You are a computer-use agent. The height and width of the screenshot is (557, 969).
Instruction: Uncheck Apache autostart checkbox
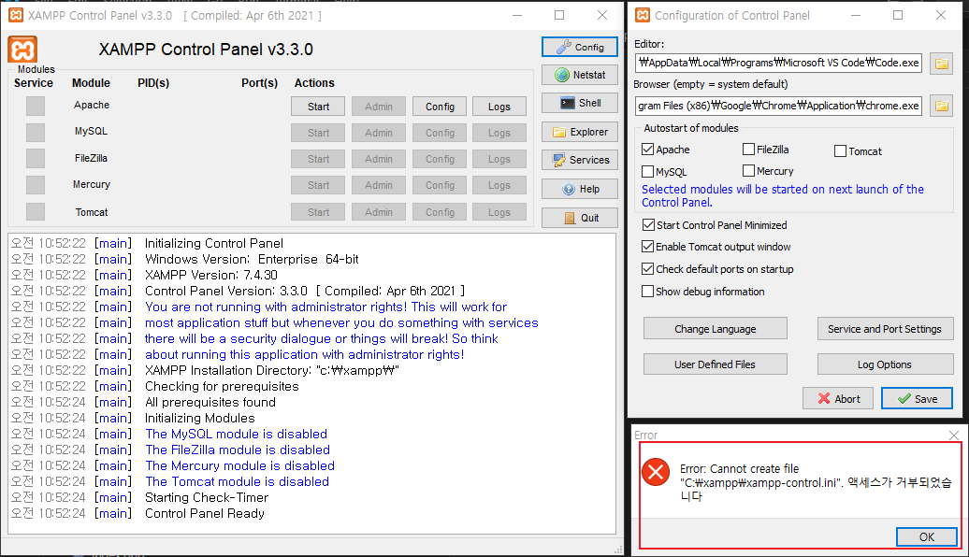(647, 149)
